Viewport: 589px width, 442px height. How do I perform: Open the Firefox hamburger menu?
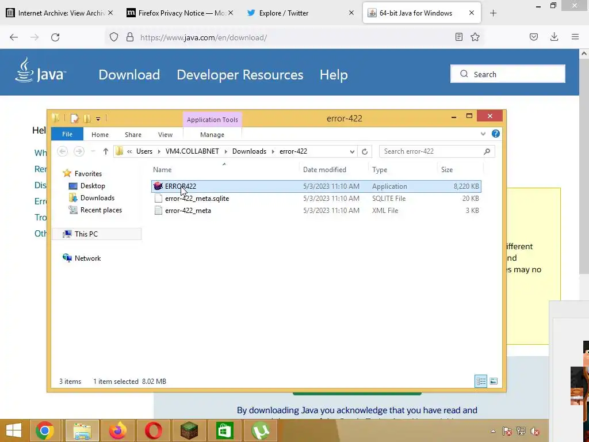[575, 37]
